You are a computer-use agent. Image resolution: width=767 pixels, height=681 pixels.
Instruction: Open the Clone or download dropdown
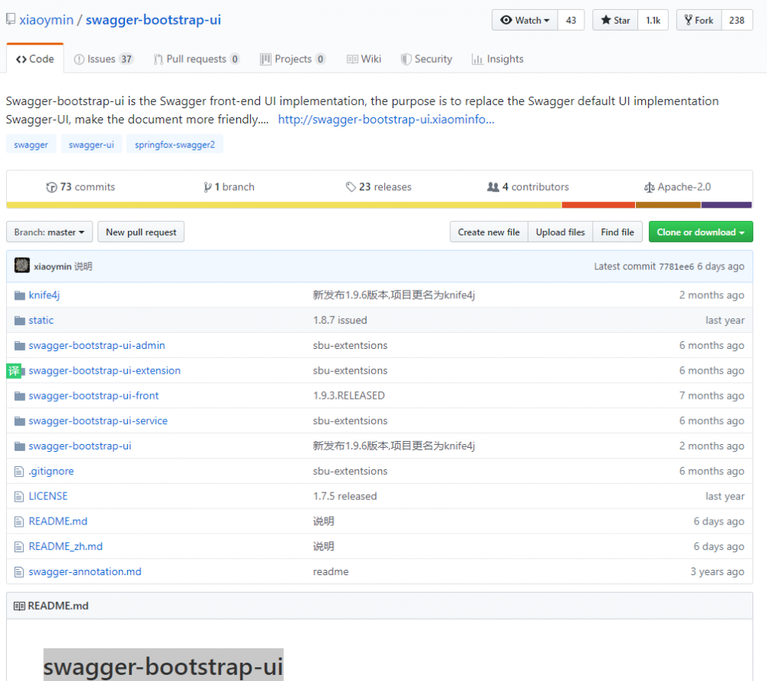(700, 232)
